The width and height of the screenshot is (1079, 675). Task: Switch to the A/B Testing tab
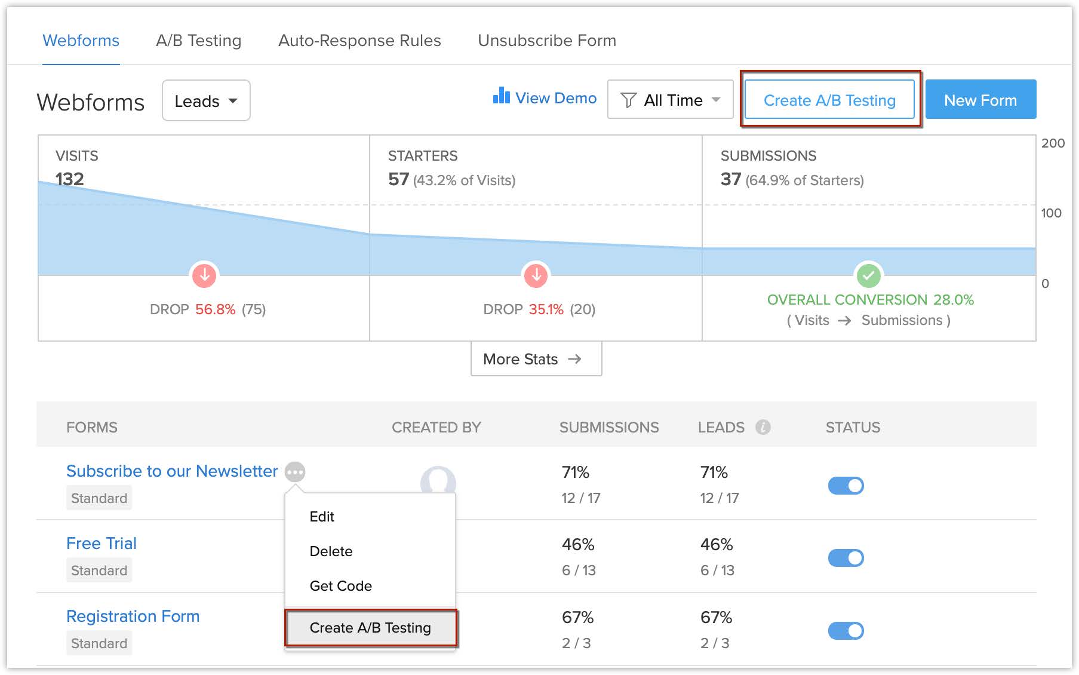(x=198, y=41)
